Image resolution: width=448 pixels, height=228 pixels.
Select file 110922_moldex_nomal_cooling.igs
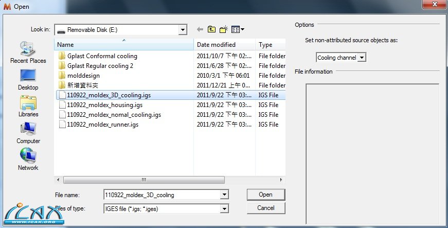click(114, 115)
